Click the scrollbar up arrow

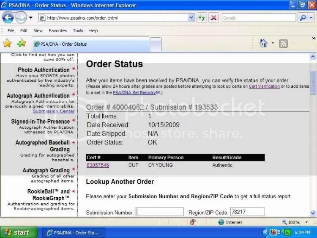313,57
